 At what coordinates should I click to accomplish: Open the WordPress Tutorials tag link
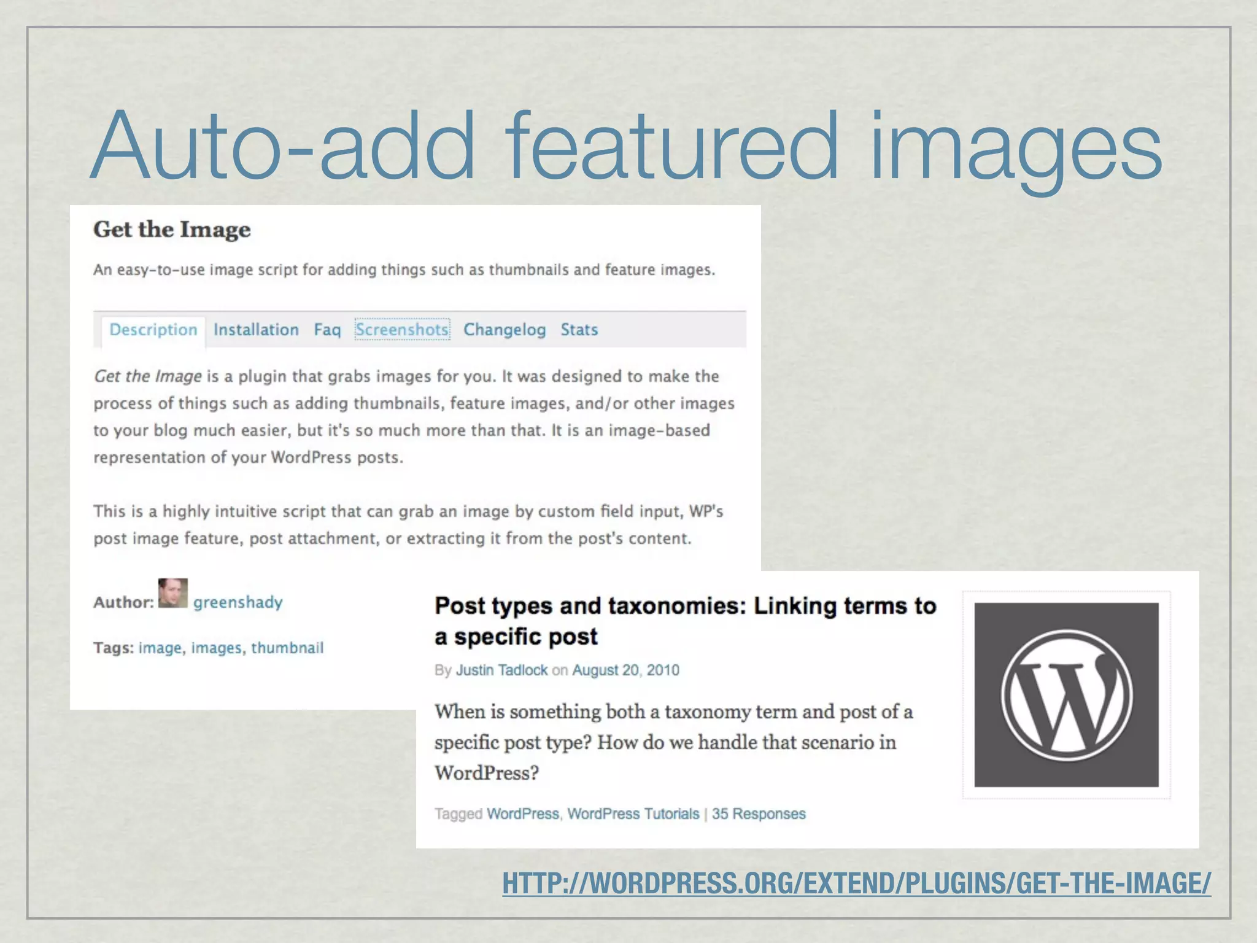(x=633, y=813)
